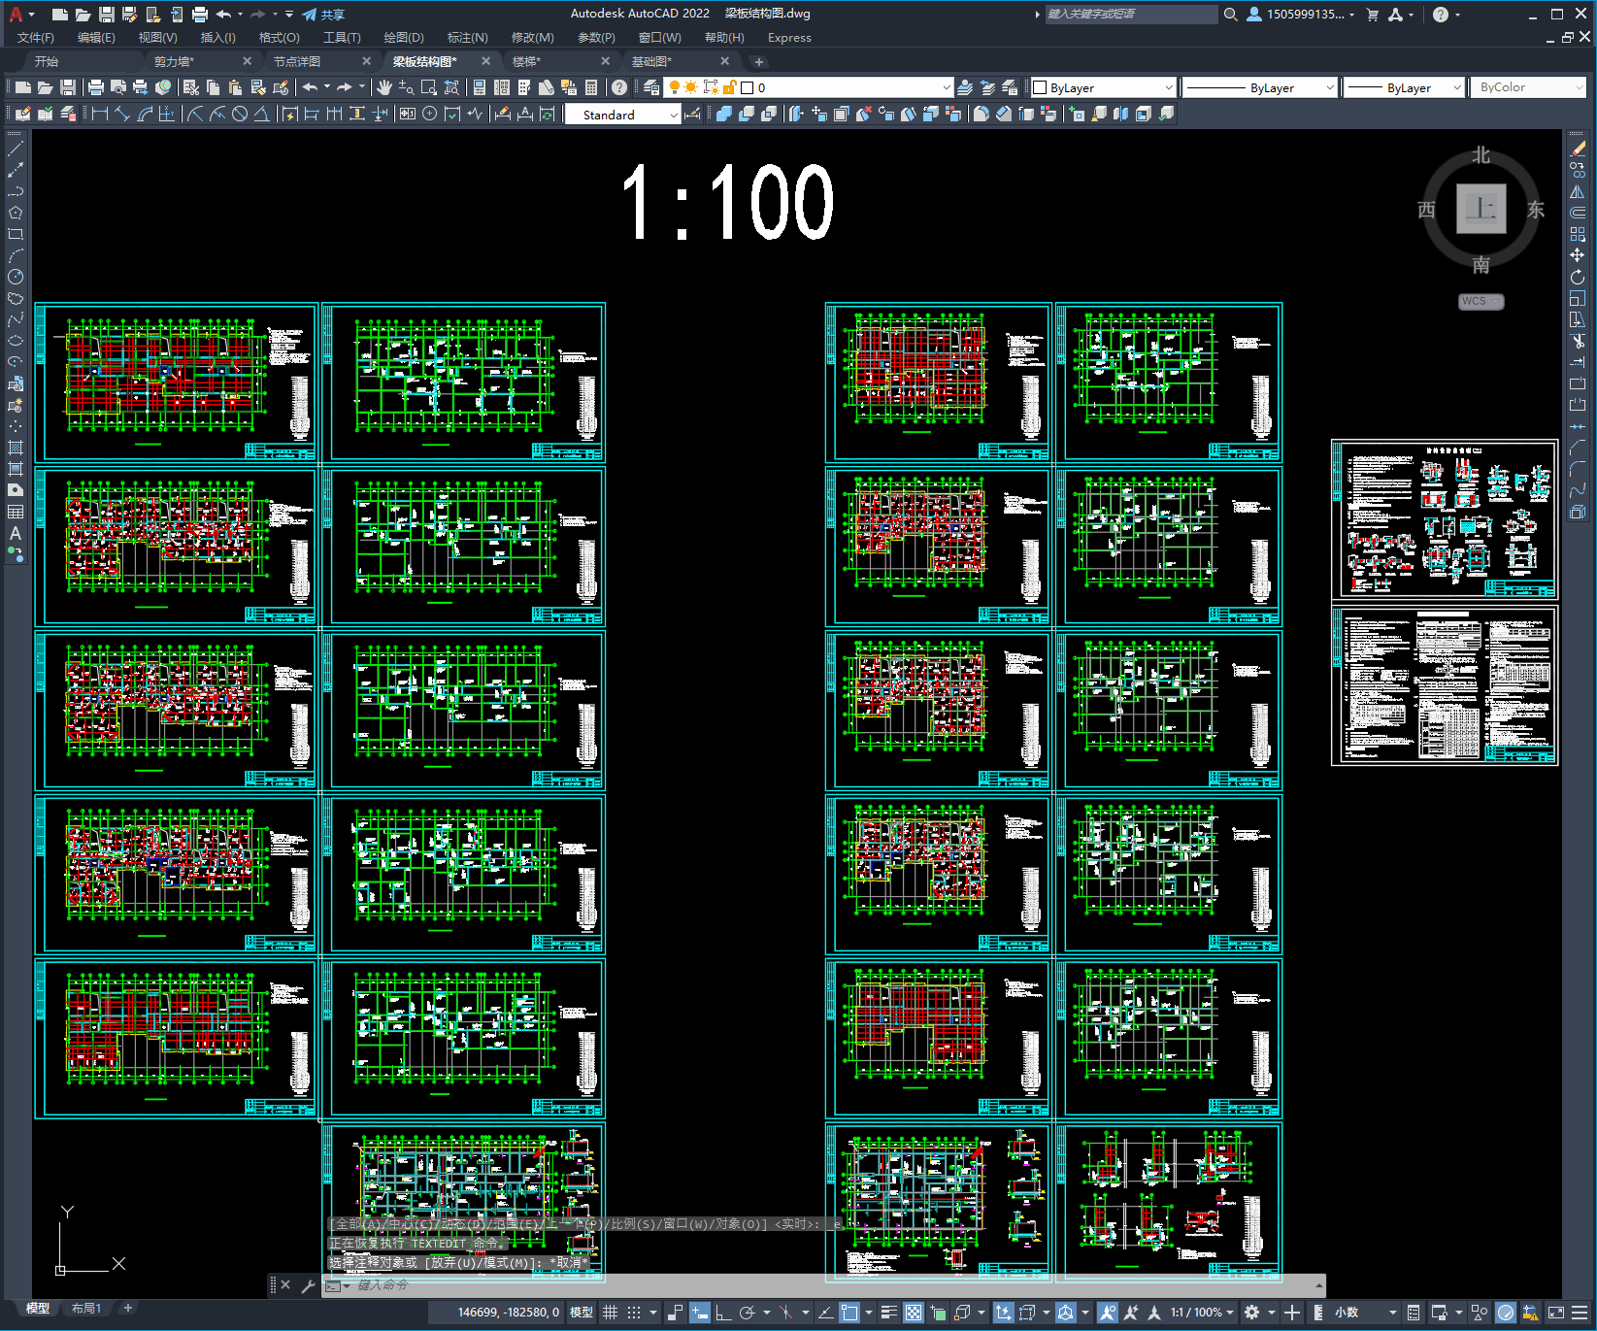
Task: Open the 绘图(D) menu
Action: click(x=404, y=38)
